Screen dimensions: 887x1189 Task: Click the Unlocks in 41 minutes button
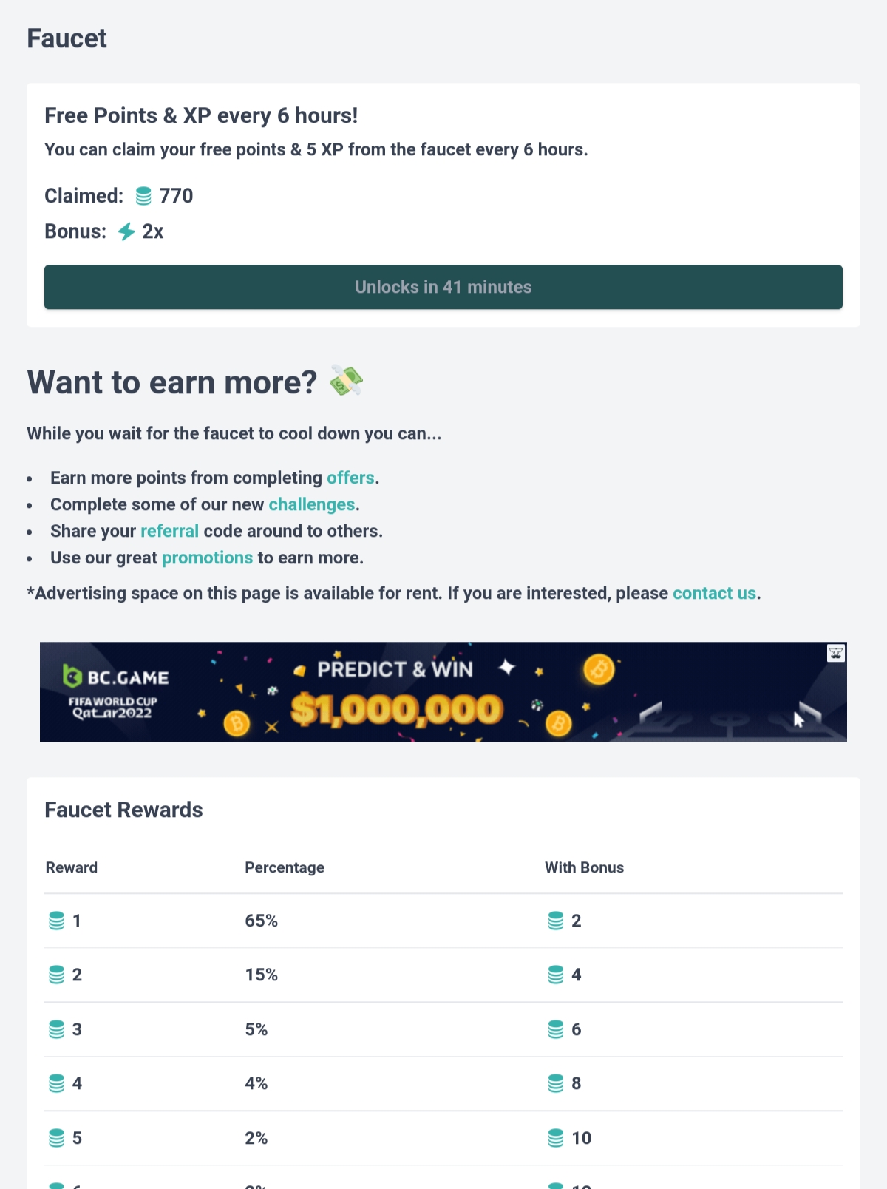(443, 287)
